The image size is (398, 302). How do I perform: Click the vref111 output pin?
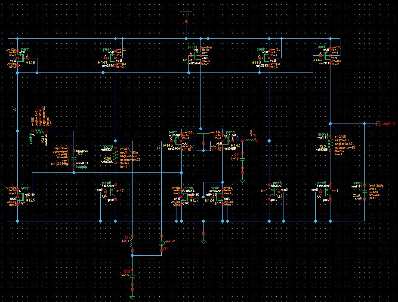pyautogui.click(x=379, y=124)
